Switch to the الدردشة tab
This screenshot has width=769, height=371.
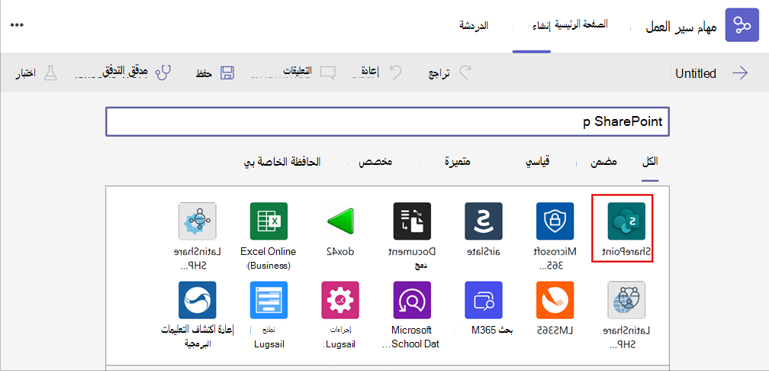[x=473, y=25]
